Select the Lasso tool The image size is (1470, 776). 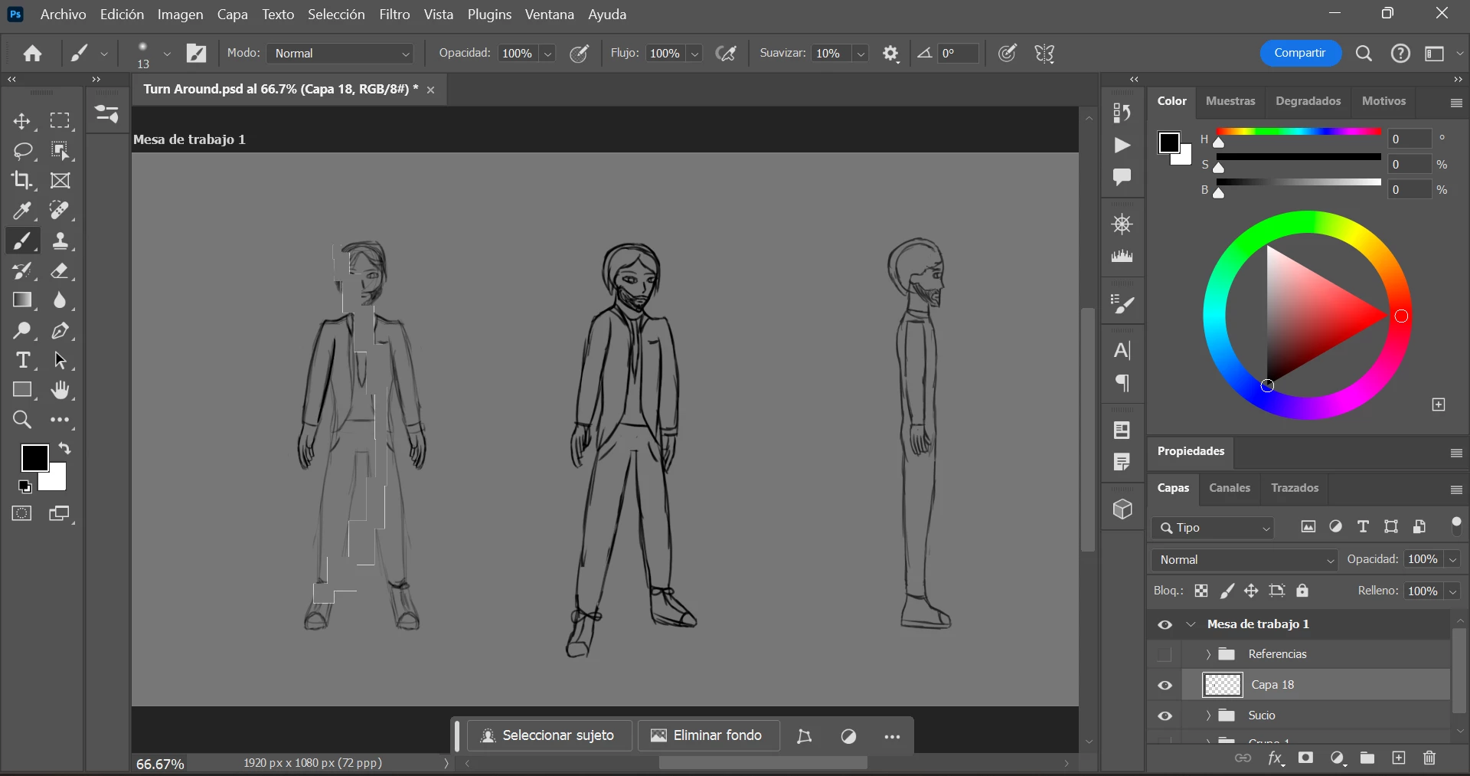[22, 151]
